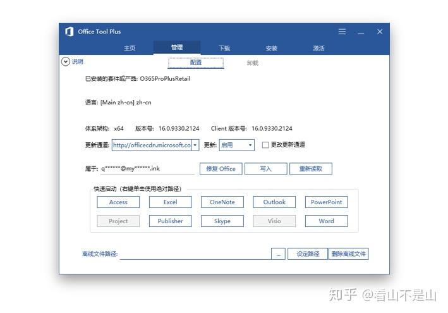
Task: Click the 重新读取 button
Action: click(x=311, y=169)
